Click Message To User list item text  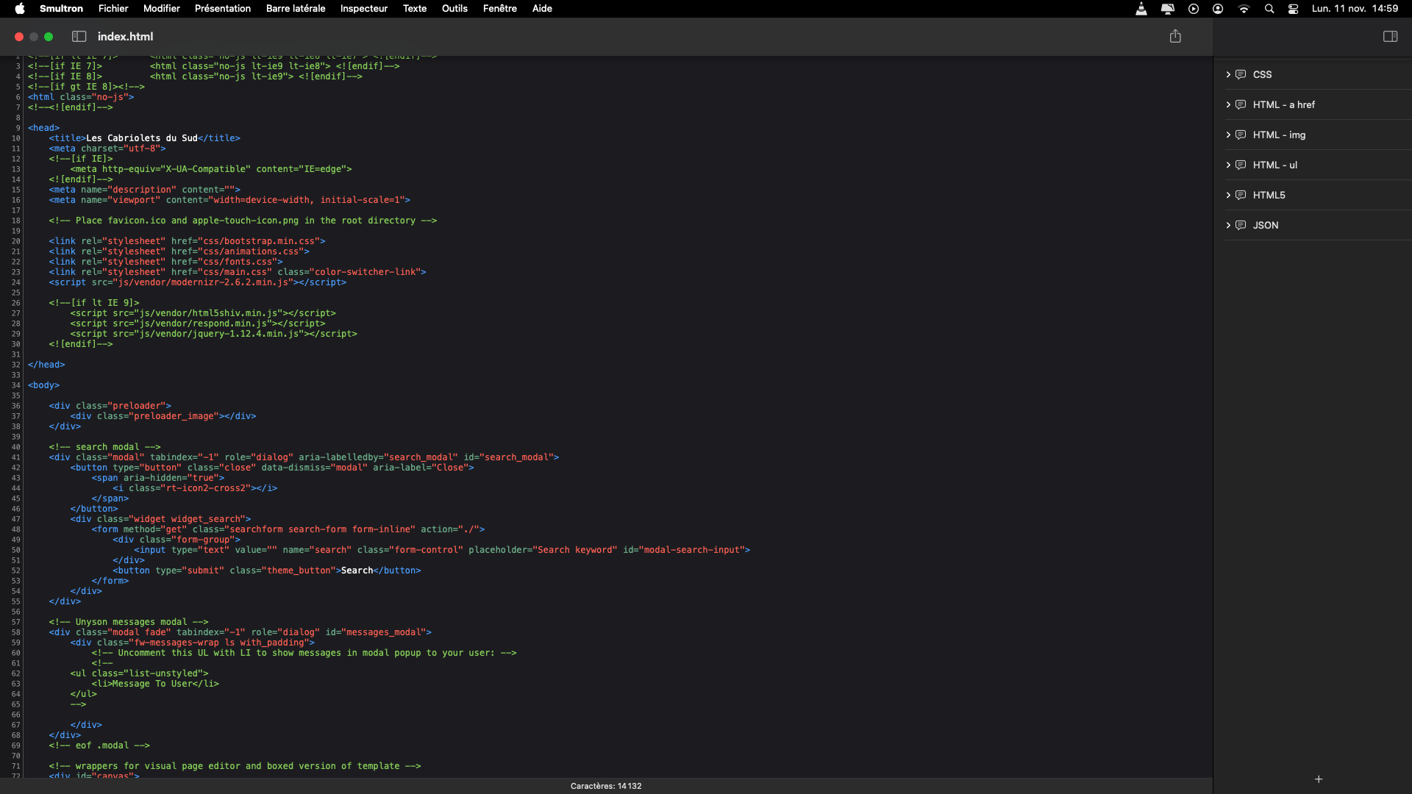click(152, 684)
